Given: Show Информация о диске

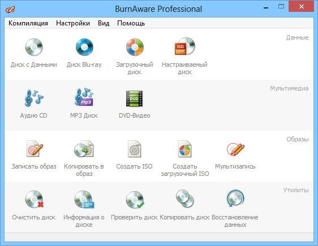Looking at the screenshot, I should pyautogui.click(x=84, y=209).
